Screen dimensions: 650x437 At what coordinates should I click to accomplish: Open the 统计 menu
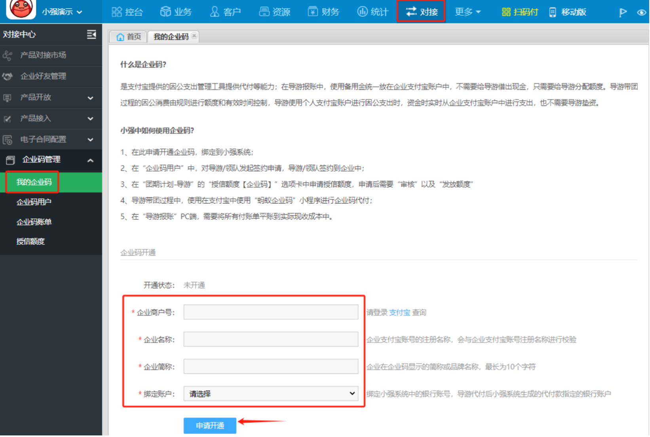(373, 12)
